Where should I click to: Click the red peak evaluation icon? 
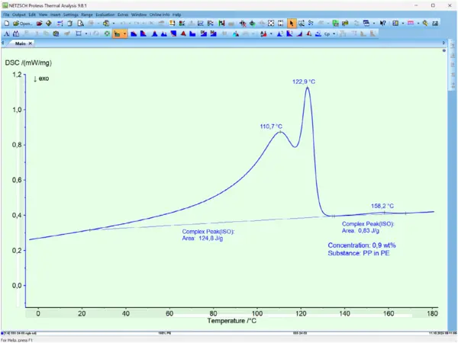(183, 34)
